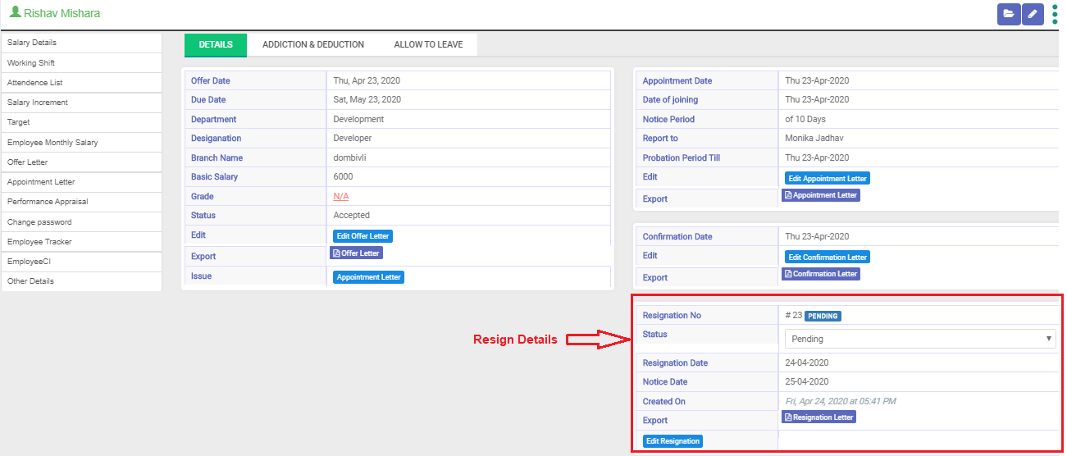Switch to the DETAILS tab
The height and width of the screenshot is (456, 1067).
coord(216,45)
